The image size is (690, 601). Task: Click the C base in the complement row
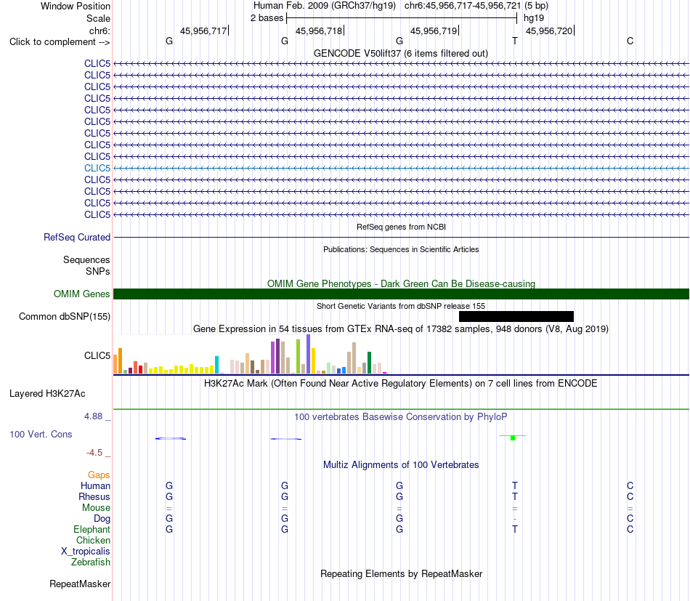pos(630,41)
